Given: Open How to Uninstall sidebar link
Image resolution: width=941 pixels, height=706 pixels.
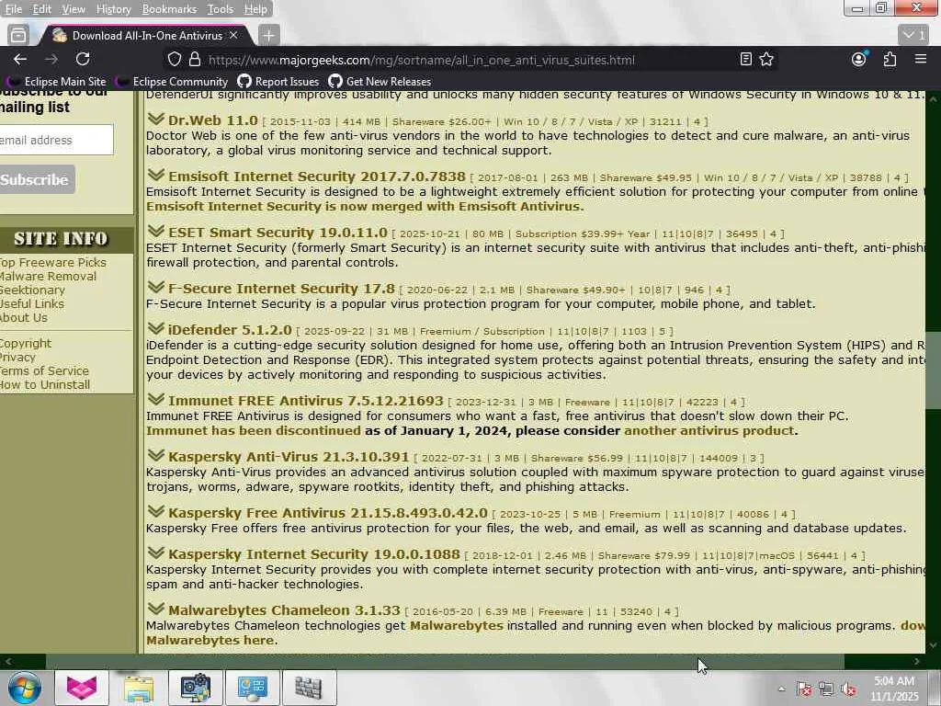Looking at the screenshot, I should click(x=45, y=385).
